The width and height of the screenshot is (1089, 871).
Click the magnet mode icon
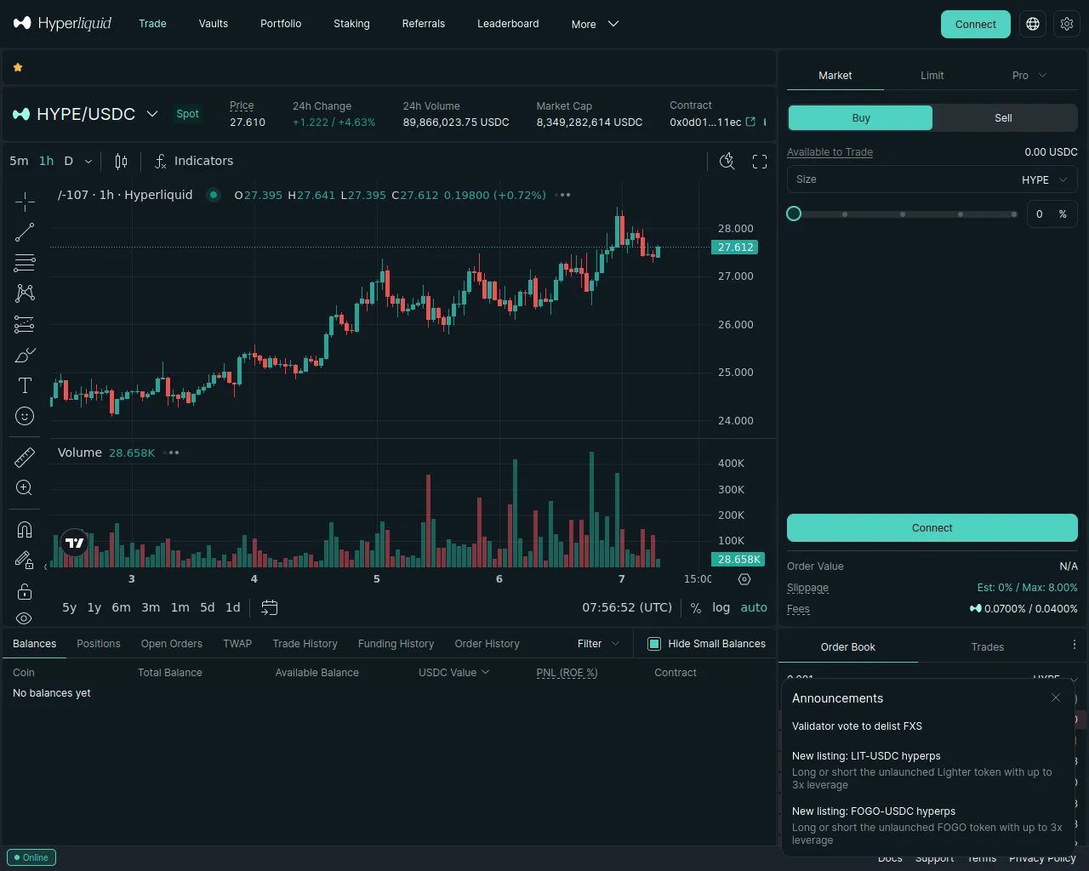25,530
